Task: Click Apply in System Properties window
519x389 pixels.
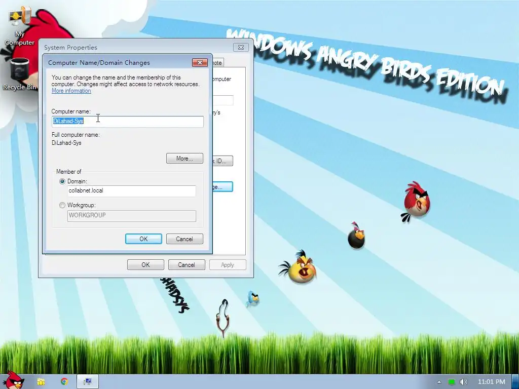Action: (228, 264)
